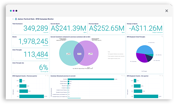Click the 'Increased Frequency' bar in Customer Movement
The height and width of the screenshot is (110, 185).
[x=69, y=84]
